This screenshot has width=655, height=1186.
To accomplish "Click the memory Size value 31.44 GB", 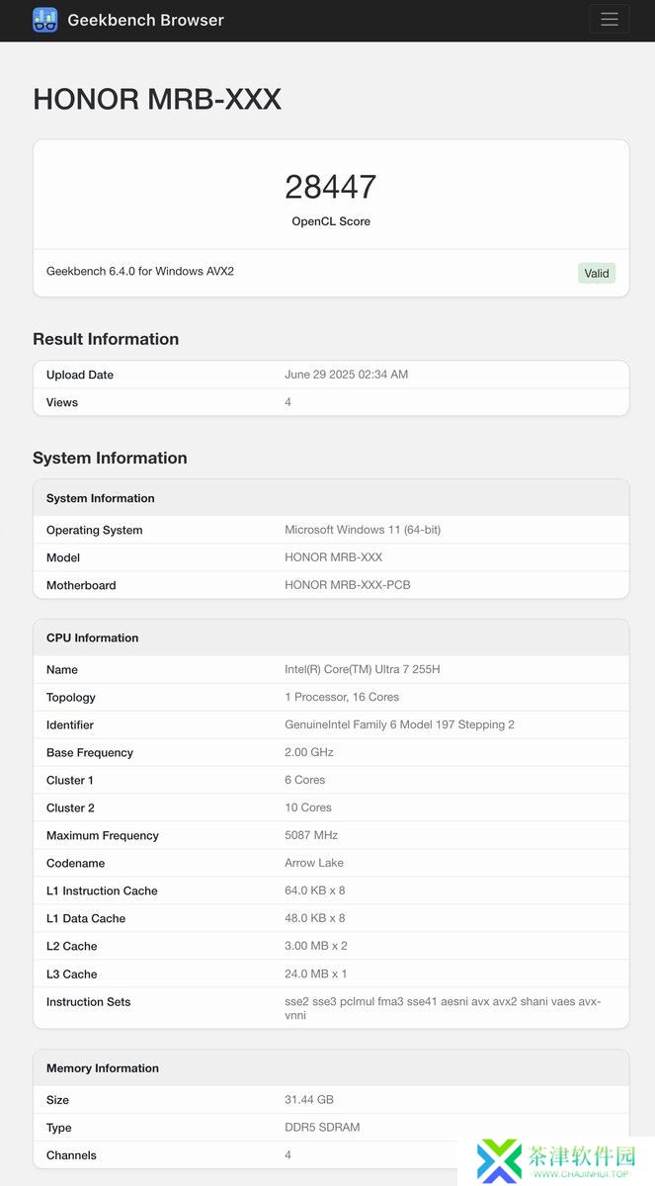I will (x=309, y=1100).
